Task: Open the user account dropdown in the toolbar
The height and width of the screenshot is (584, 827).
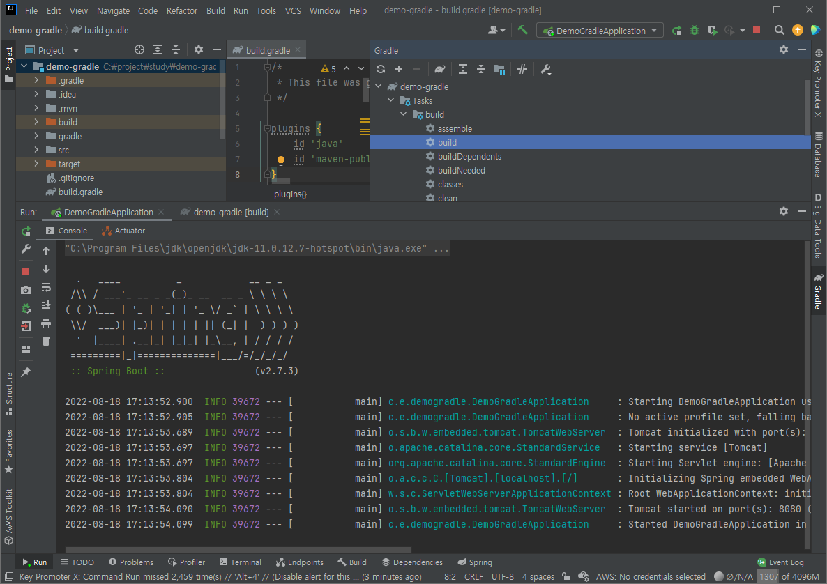Action: [x=496, y=31]
